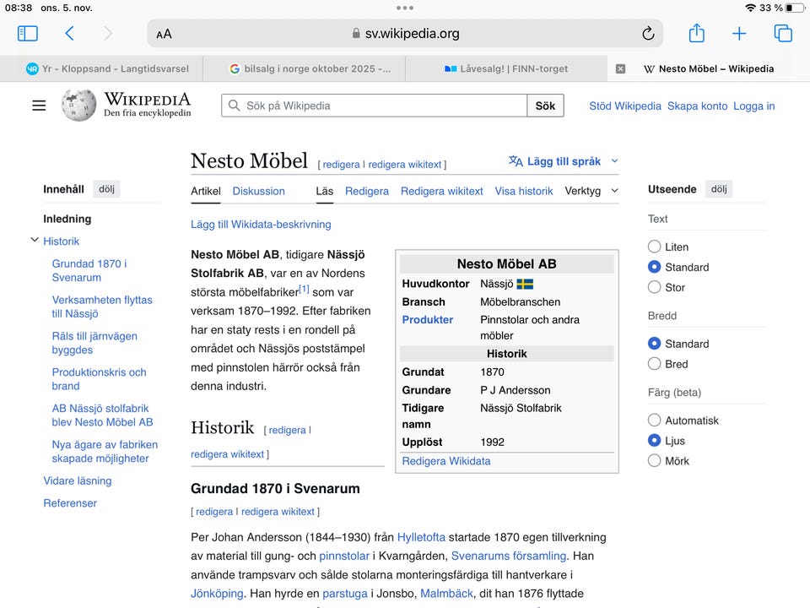
Task: Click Skapa konto link
Action: [x=698, y=106]
